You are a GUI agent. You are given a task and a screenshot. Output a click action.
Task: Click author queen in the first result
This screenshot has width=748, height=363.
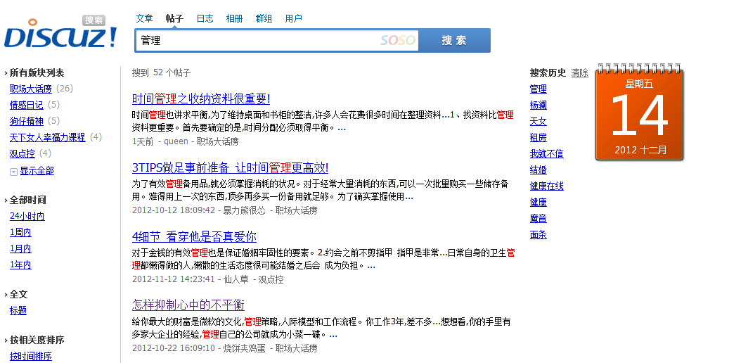176,141
